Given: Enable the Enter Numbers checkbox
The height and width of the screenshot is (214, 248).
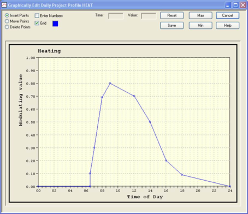Looking at the screenshot, I should [37, 16].
